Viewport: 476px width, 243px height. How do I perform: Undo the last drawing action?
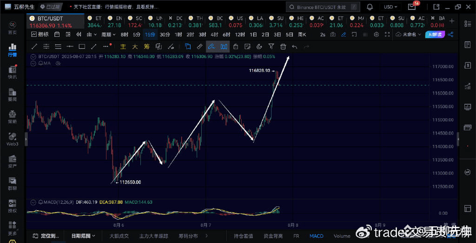294,46
